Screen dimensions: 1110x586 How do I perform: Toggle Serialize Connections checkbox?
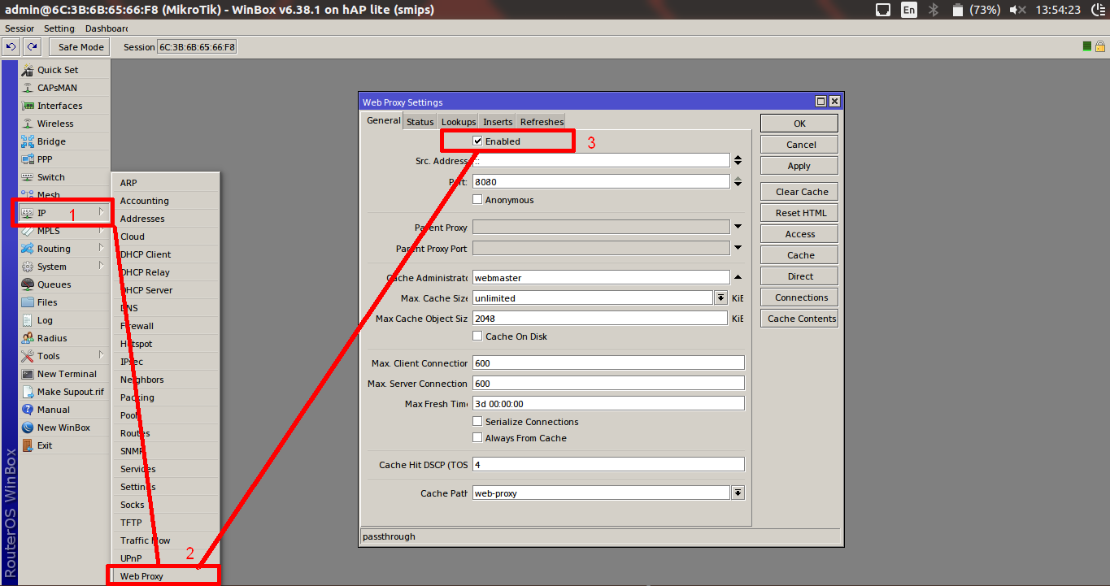pos(477,421)
